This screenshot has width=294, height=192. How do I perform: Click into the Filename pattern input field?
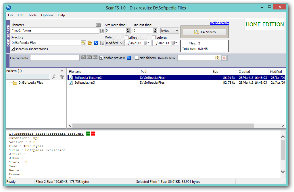55,30
